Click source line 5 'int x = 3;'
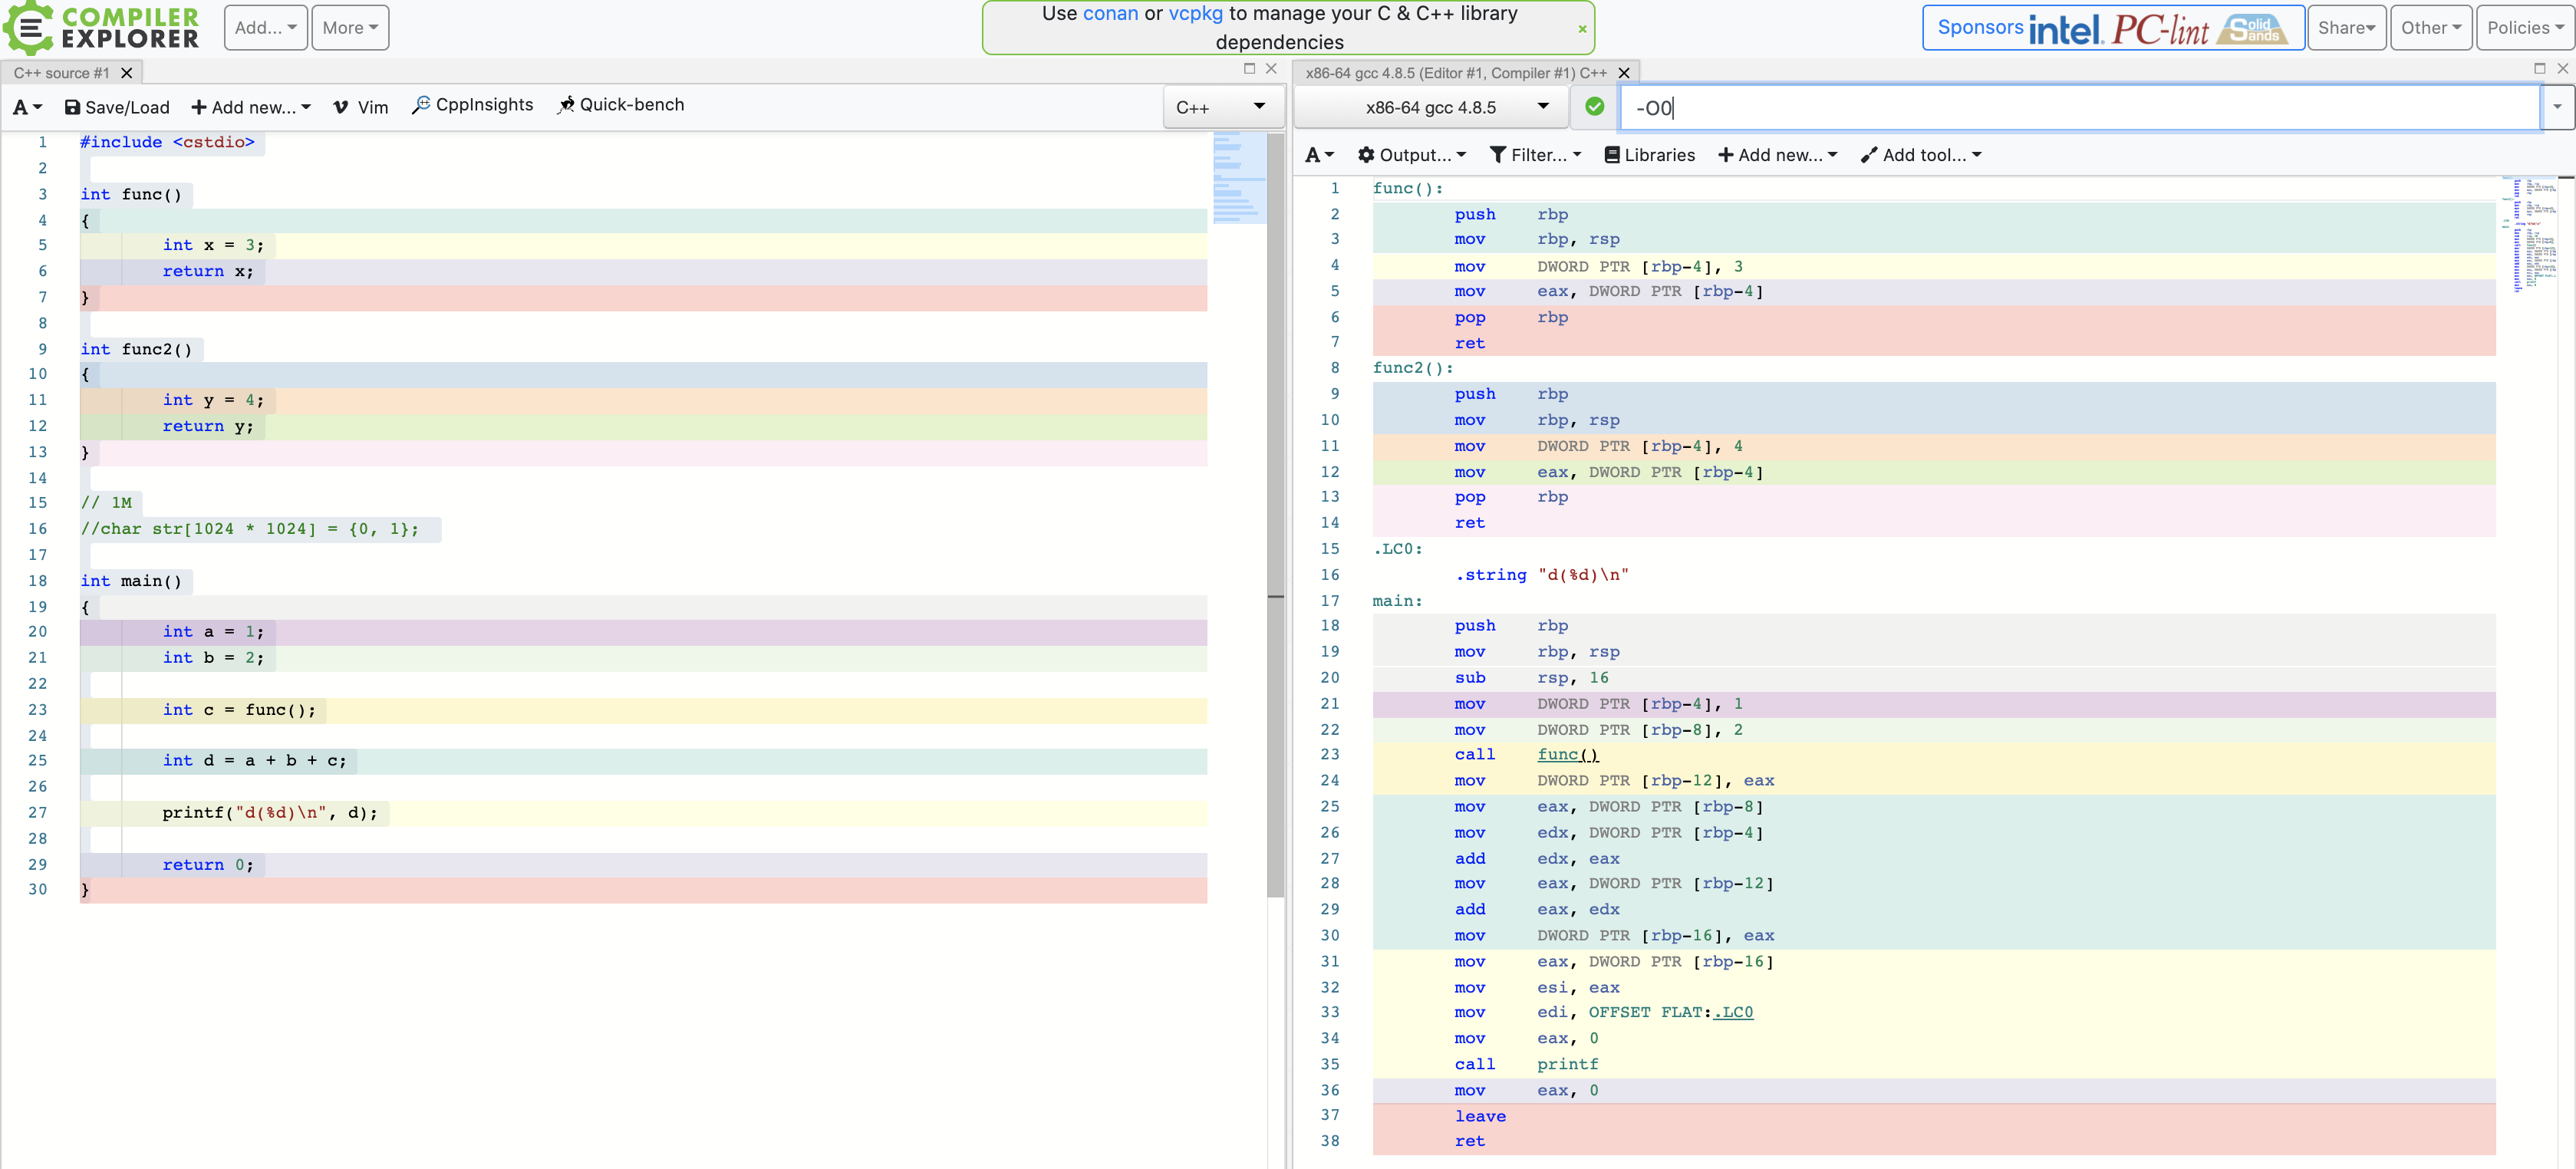 point(213,245)
